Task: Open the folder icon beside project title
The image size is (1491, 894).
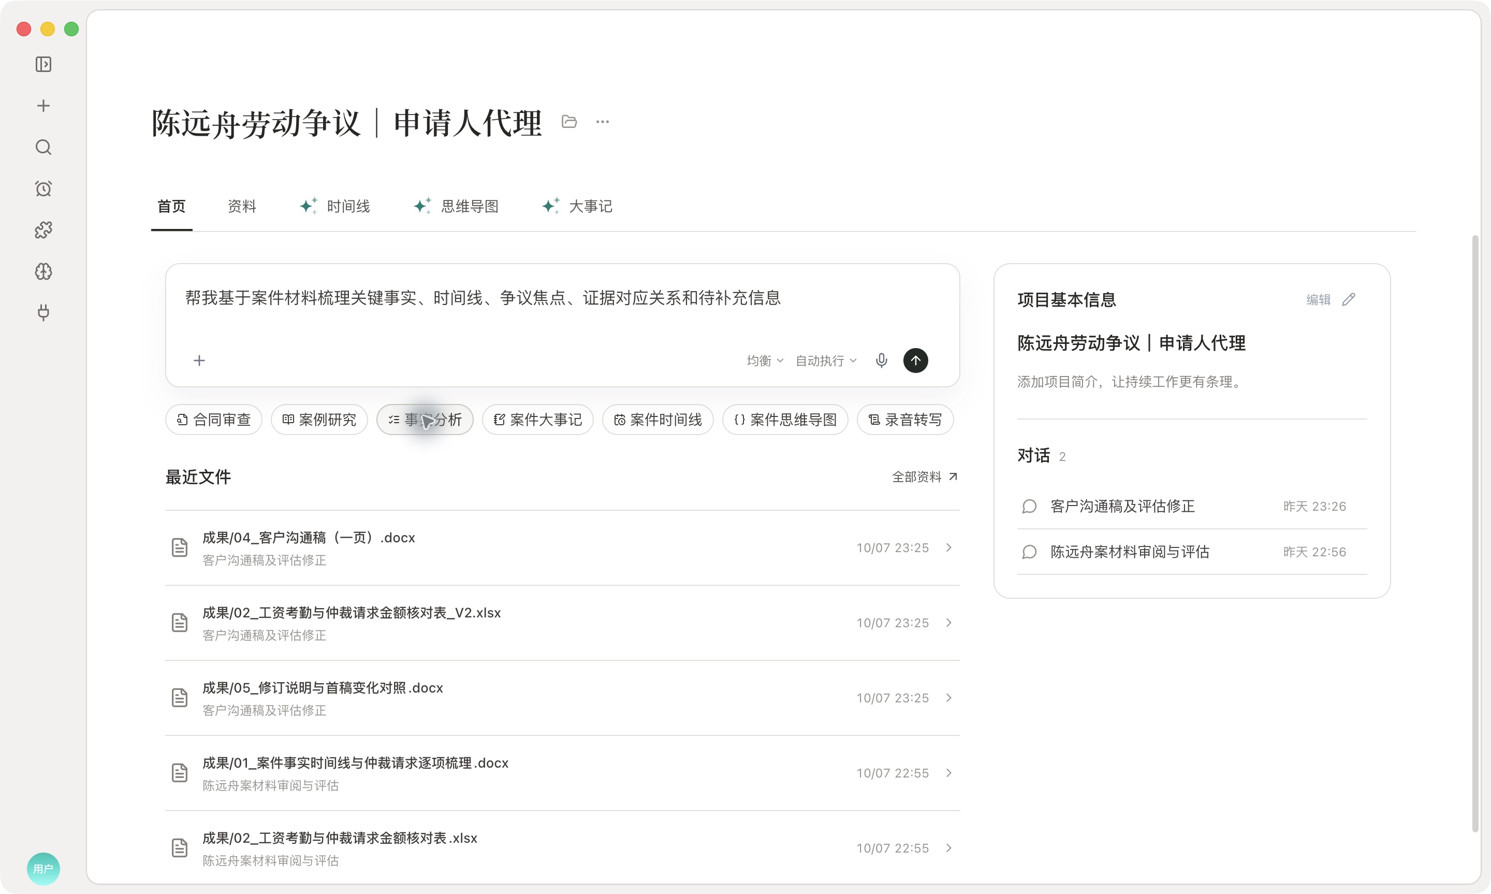Action: [x=569, y=122]
